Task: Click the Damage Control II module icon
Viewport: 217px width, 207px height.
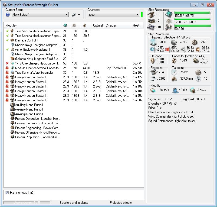Action: 12,40
